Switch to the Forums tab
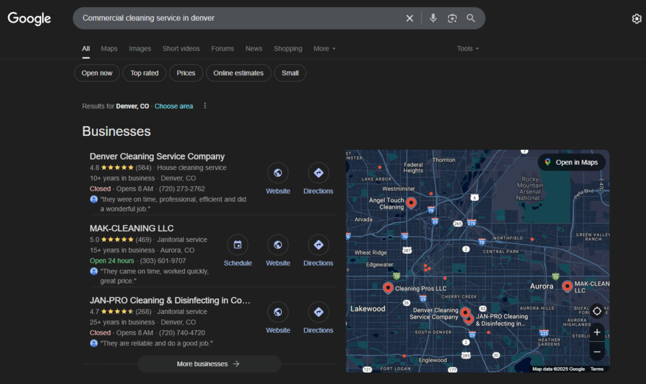The width and height of the screenshot is (646, 384). [x=223, y=49]
